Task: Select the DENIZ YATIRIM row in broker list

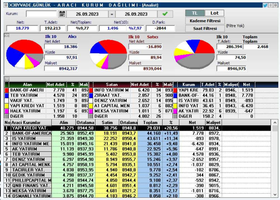Action: 137,159
